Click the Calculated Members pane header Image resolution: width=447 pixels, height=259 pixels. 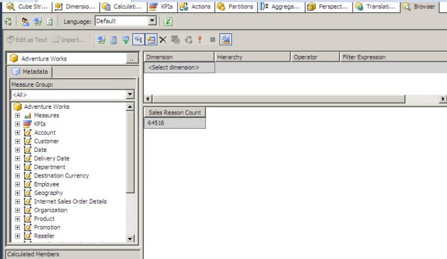click(x=73, y=254)
